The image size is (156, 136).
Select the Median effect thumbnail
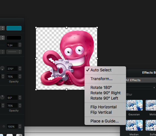pyautogui.click(x=134, y=125)
